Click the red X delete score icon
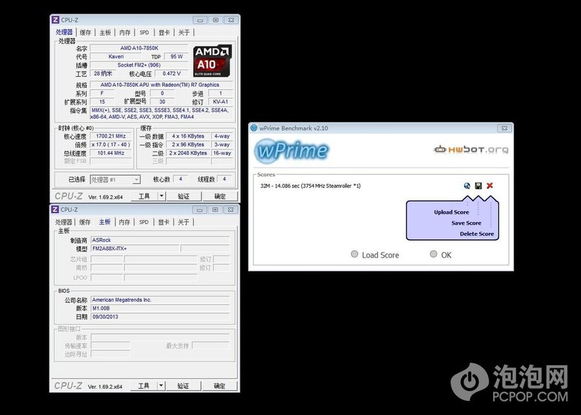 [x=490, y=185]
